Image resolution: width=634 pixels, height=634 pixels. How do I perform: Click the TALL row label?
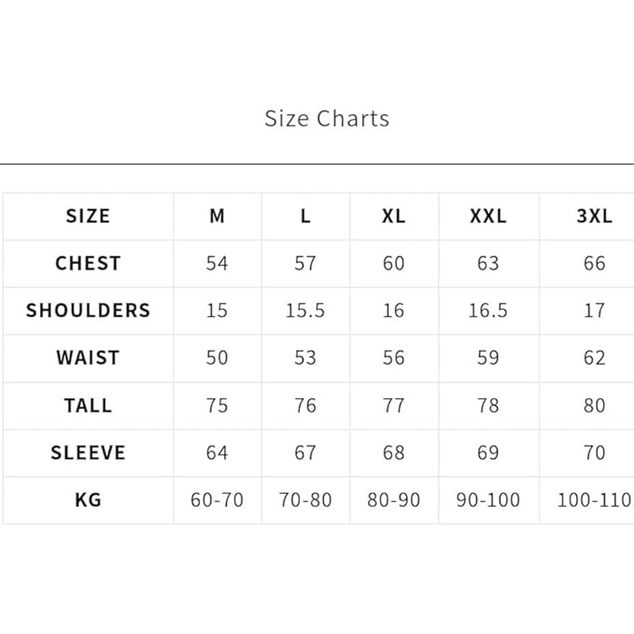click(88, 405)
